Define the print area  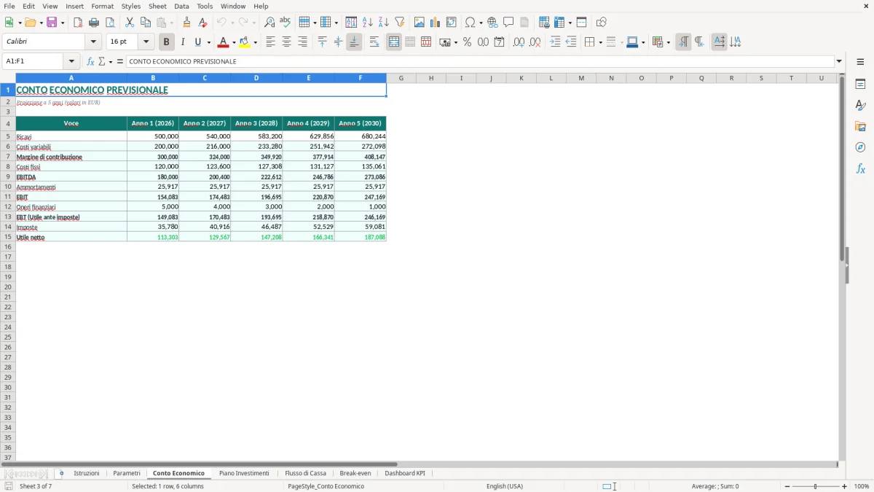[544, 23]
